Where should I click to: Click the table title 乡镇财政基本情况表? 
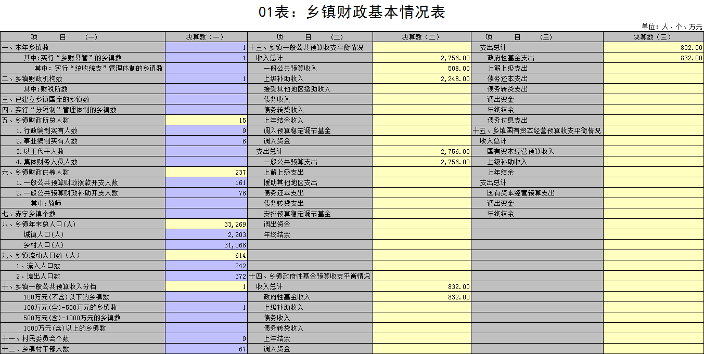coord(352,12)
